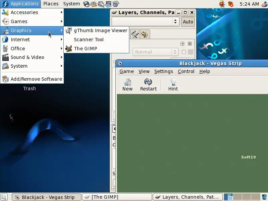Start a New Blackjack game
The height and width of the screenshot is (201, 268).
tap(128, 85)
